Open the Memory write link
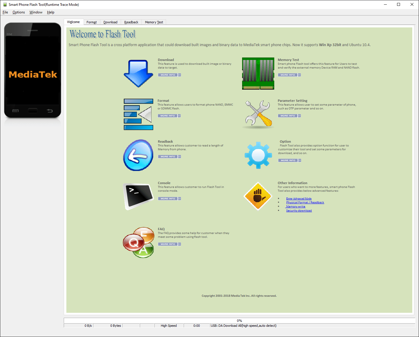 click(x=296, y=207)
